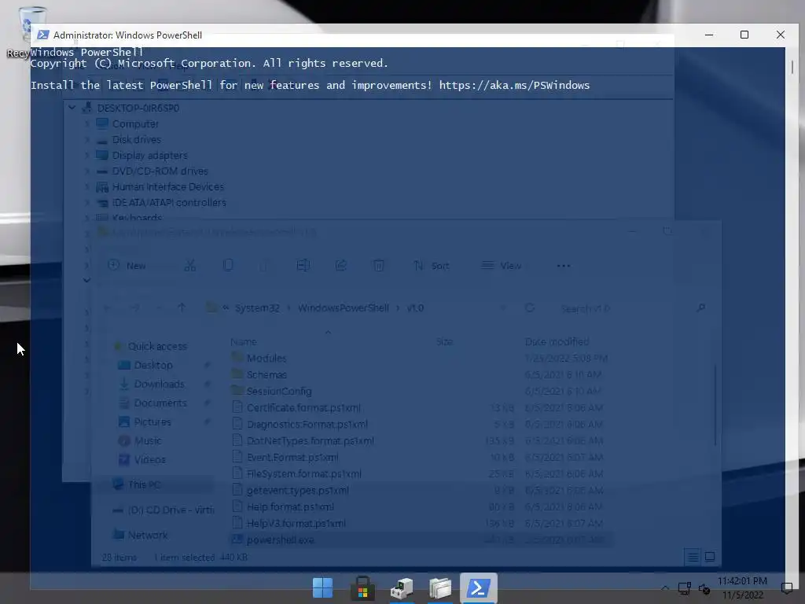
Task: Click the Up arrow in File Explorer
Action: [182, 308]
